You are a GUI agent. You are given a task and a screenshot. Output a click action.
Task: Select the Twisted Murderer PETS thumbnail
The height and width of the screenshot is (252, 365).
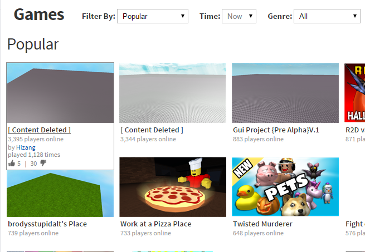point(285,187)
